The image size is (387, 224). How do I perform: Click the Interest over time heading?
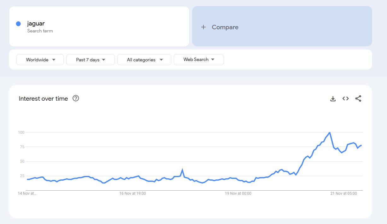tap(44, 99)
